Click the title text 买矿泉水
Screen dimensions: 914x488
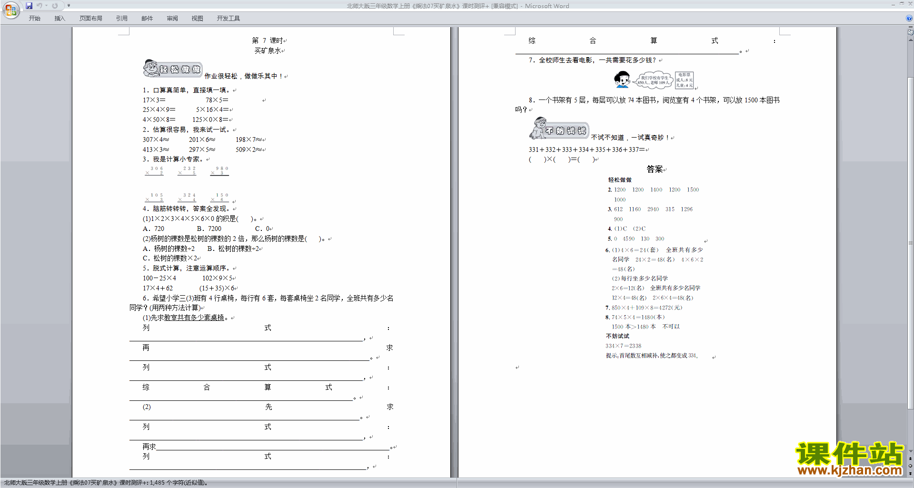click(x=268, y=50)
